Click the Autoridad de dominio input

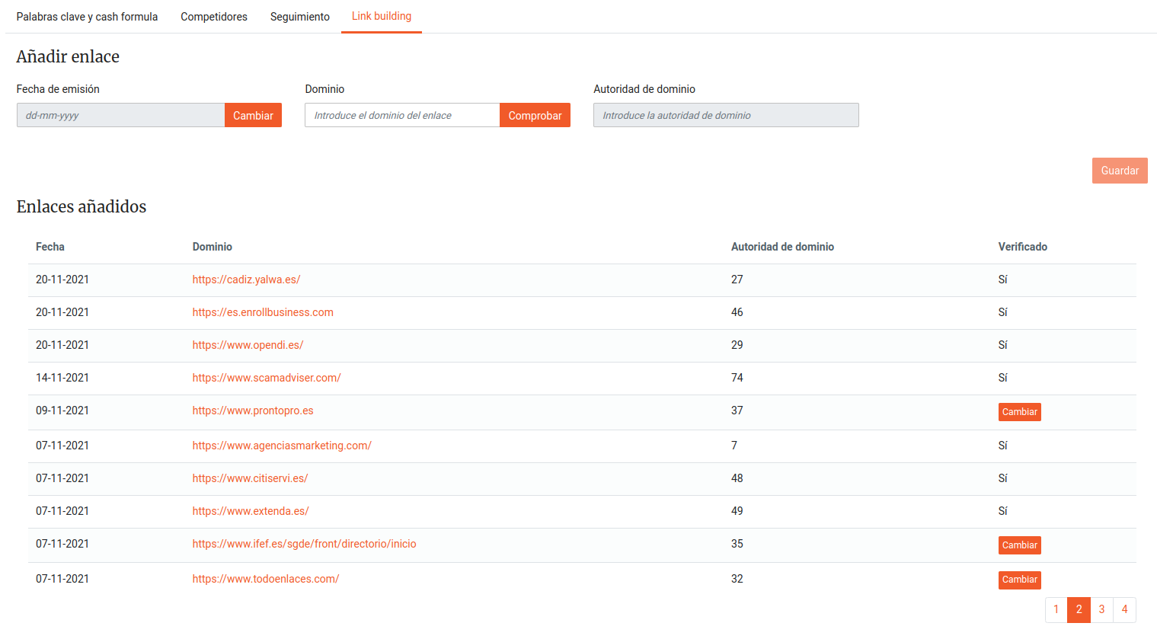click(726, 115)
